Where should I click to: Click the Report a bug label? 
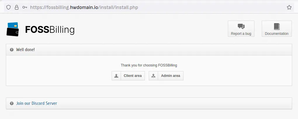[x=241, y=34]
